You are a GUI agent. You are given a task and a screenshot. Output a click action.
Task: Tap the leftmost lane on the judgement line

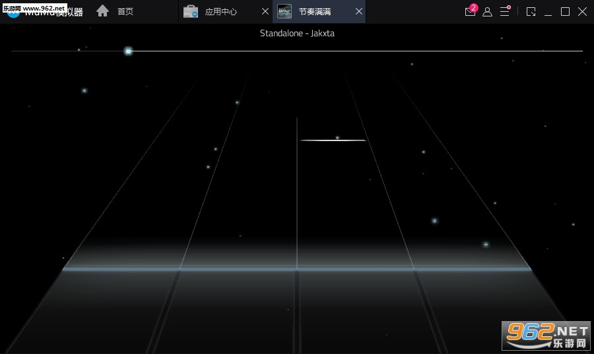click(121, 268)
